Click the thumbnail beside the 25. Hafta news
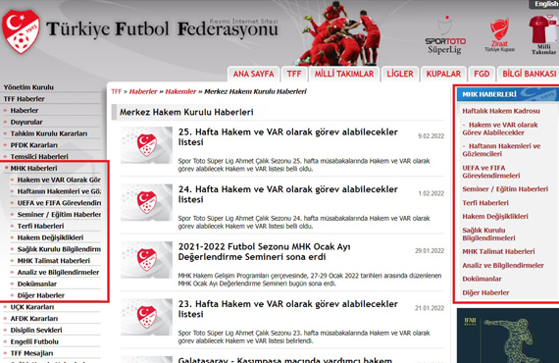 tap(146, 145)
